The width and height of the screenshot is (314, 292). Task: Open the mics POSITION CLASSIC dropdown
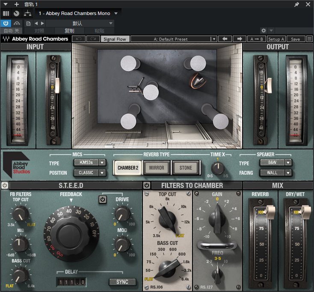click(90, 173)
